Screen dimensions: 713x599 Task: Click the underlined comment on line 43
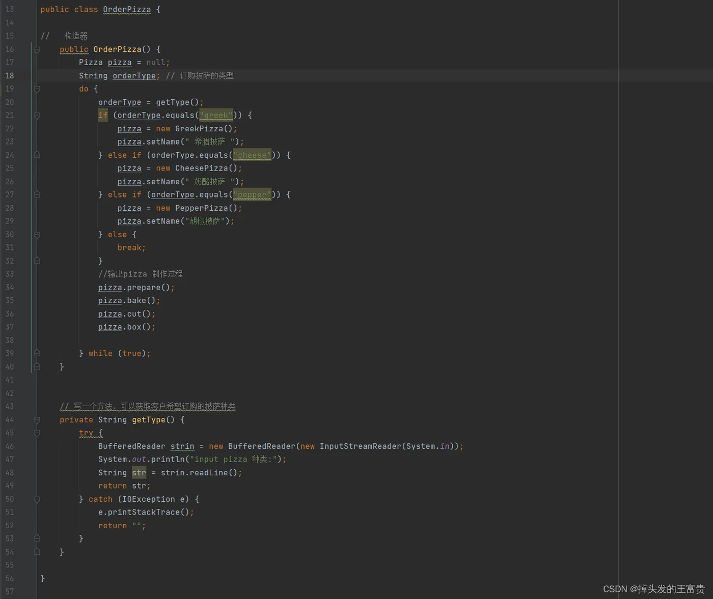(148, 407)
